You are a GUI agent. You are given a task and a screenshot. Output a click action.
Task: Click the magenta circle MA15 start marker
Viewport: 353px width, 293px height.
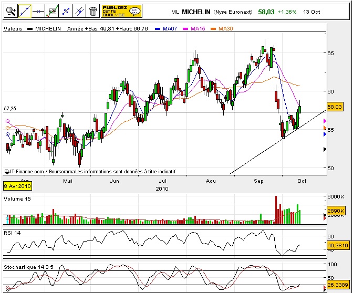pos(8,121)
